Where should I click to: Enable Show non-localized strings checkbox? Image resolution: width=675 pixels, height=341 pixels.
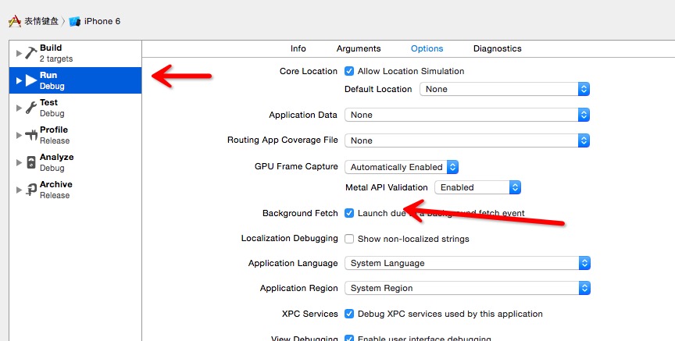(x=349, y=239)
